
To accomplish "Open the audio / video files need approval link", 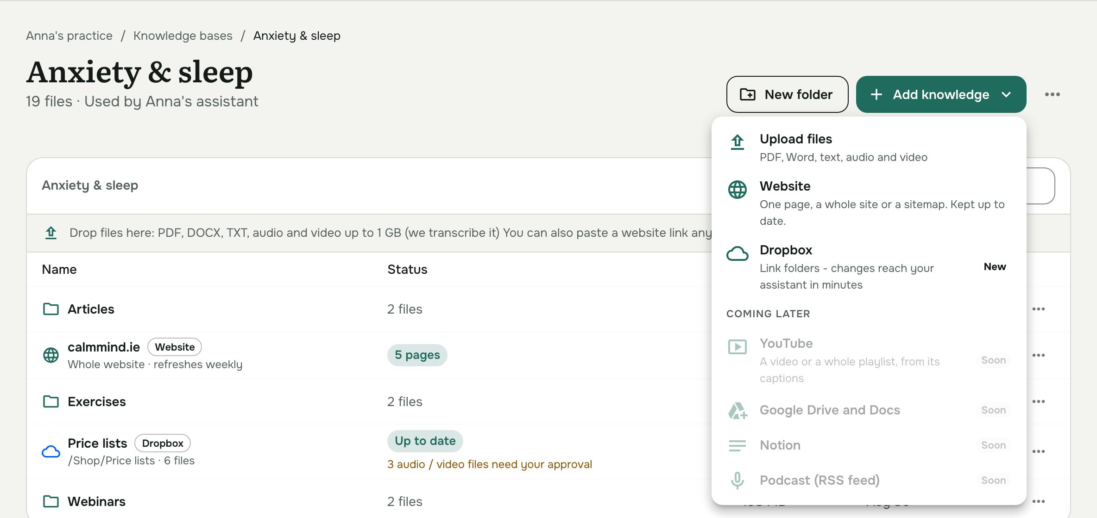I will coord(490,464).
